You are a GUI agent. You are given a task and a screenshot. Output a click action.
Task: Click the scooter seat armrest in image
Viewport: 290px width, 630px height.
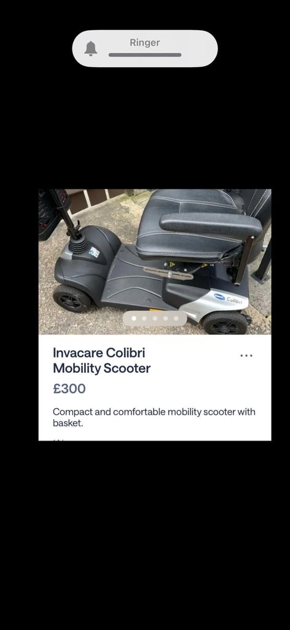click(211, 225)
